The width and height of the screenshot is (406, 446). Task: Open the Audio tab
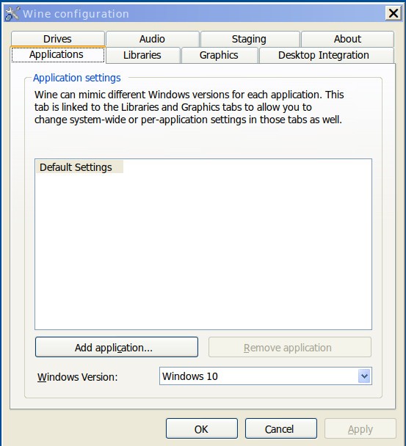click(x=152, y=39)
